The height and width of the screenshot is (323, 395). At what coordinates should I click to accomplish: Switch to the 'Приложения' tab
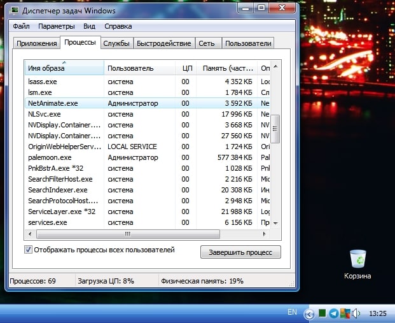coord(36,43)
